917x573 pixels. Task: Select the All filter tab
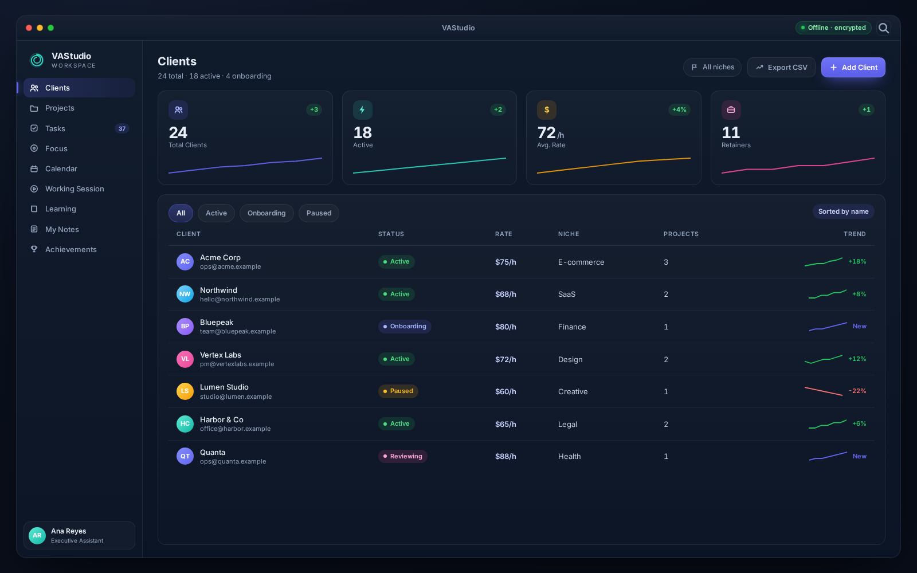tap(181, 213)
